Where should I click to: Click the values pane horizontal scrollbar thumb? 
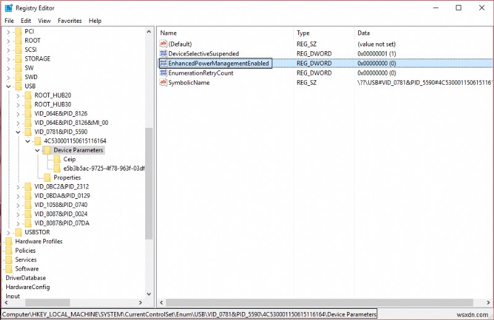pyautogui.click(x=319, y=303)
